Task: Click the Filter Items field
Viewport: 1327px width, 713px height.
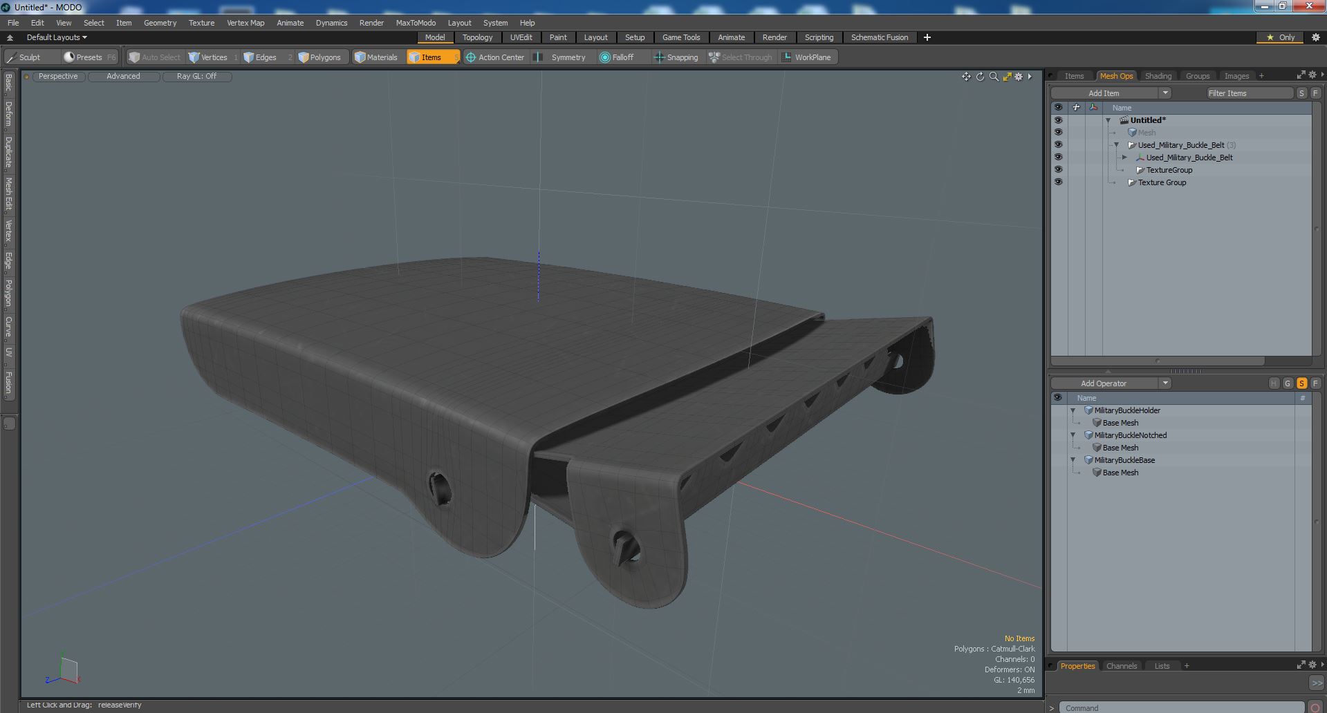Action: coord(1249,93)
